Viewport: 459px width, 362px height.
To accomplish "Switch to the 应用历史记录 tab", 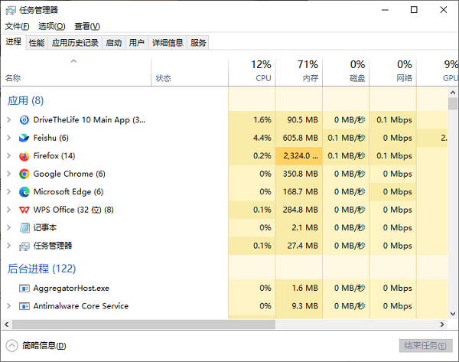I will [x=75, y=43].
